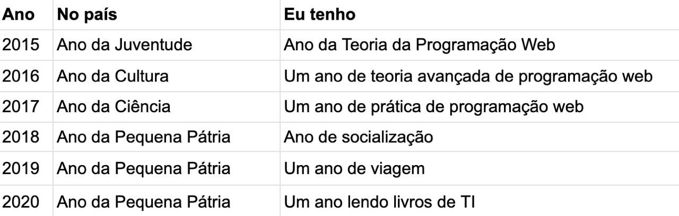679x216 pixels.
Task: Click the "Ano" column header
Action: coord(19,14)
